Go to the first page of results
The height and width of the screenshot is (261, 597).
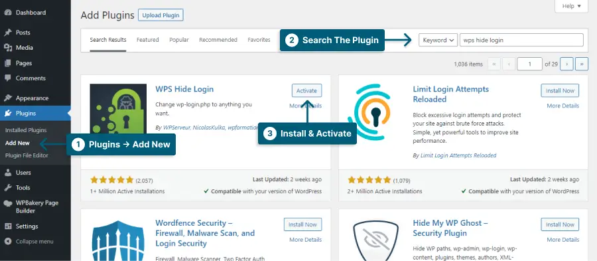(494, 64)
